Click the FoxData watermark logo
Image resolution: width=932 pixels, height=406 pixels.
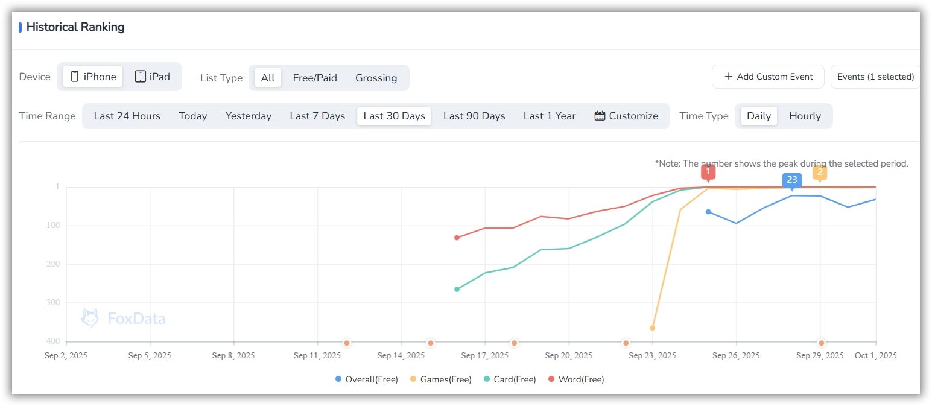coord(90,318)
